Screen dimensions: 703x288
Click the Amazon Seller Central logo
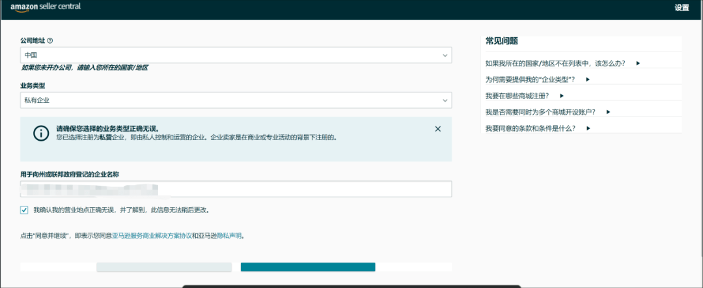coord(46,7)
